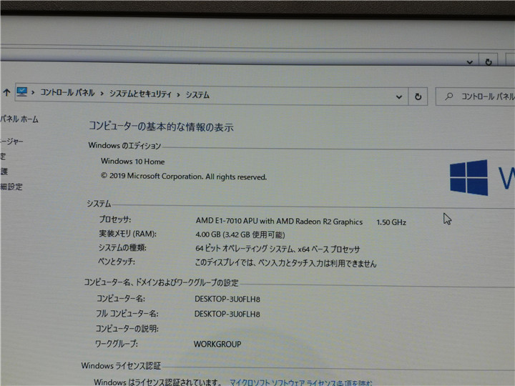
Task: Click pen and touch availability text
Action: click(285, 263)
